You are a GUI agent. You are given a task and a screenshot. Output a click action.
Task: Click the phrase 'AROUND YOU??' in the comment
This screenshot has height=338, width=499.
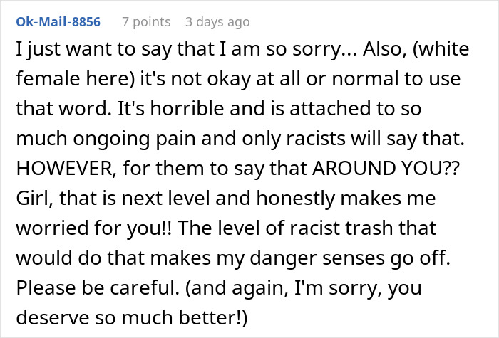point(386,168)
